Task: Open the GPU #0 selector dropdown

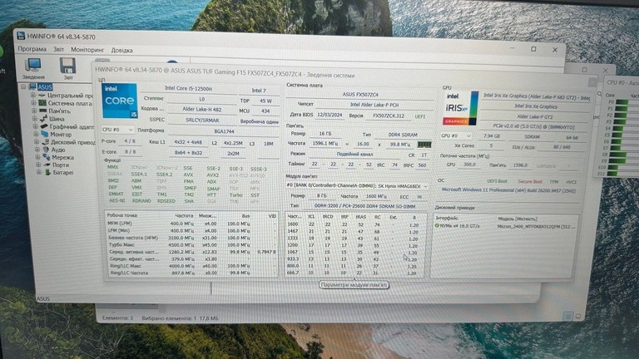Action: [456, 135]
